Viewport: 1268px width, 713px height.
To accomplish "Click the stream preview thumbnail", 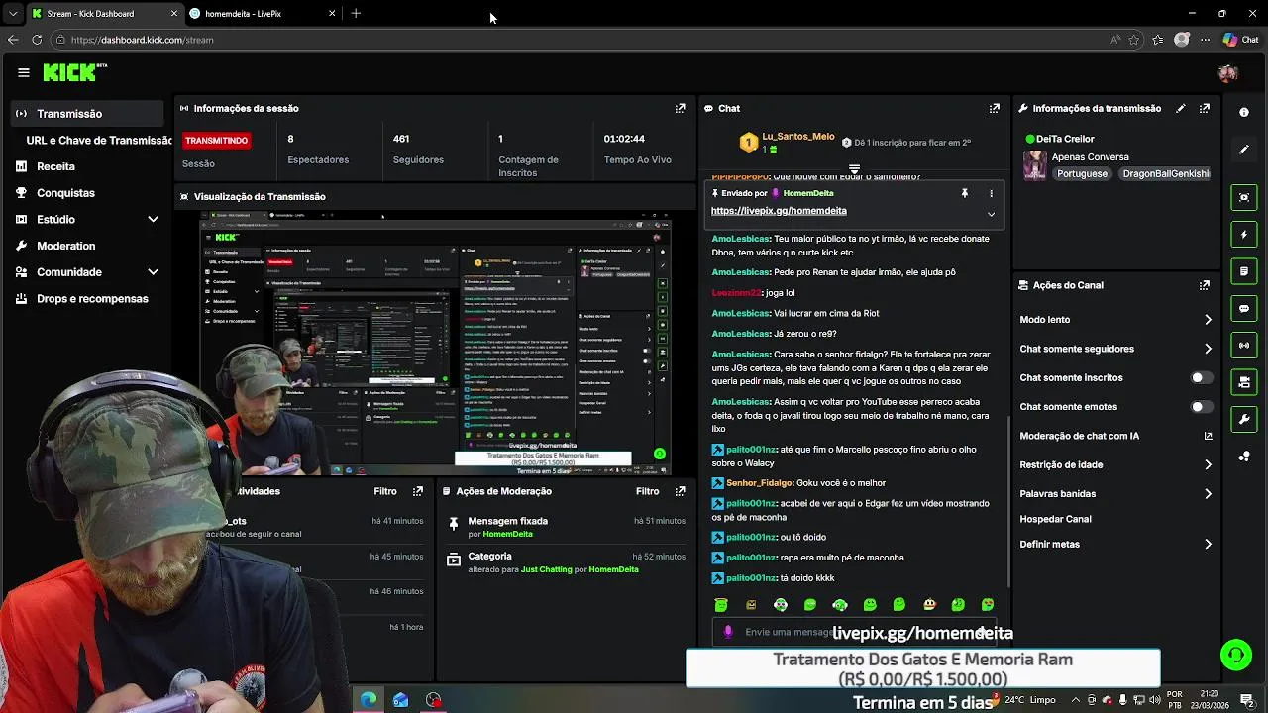I will (x=435, y=343).
